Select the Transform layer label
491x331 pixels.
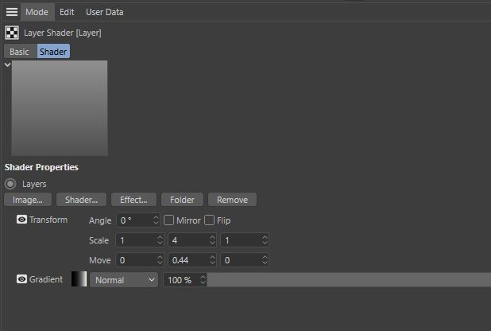pyautogui.click(x=48, y=220)
